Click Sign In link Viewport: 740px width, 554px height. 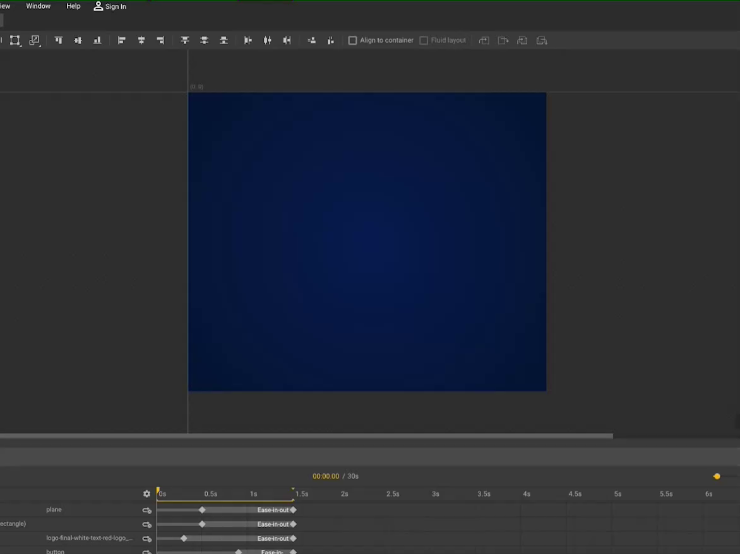110,6
